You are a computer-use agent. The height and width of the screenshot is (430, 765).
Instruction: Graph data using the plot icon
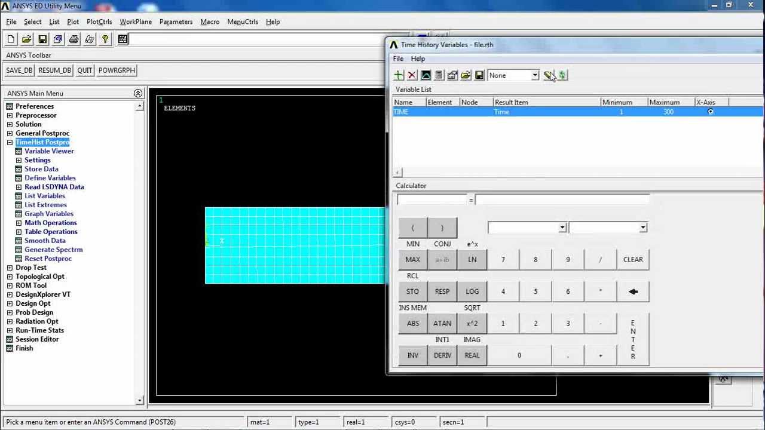pyautogui.click(x=426, y=75)
